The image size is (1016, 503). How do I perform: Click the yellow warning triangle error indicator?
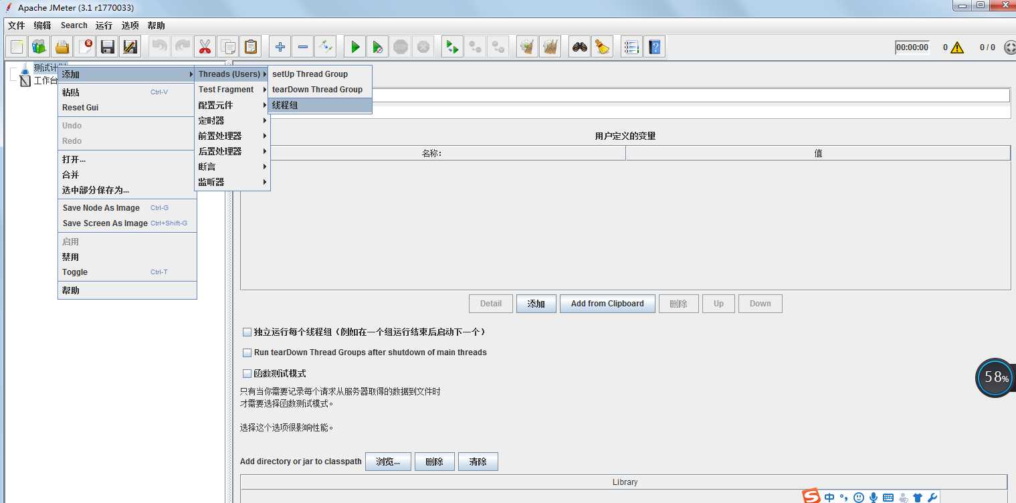click(x=957, y=47)
